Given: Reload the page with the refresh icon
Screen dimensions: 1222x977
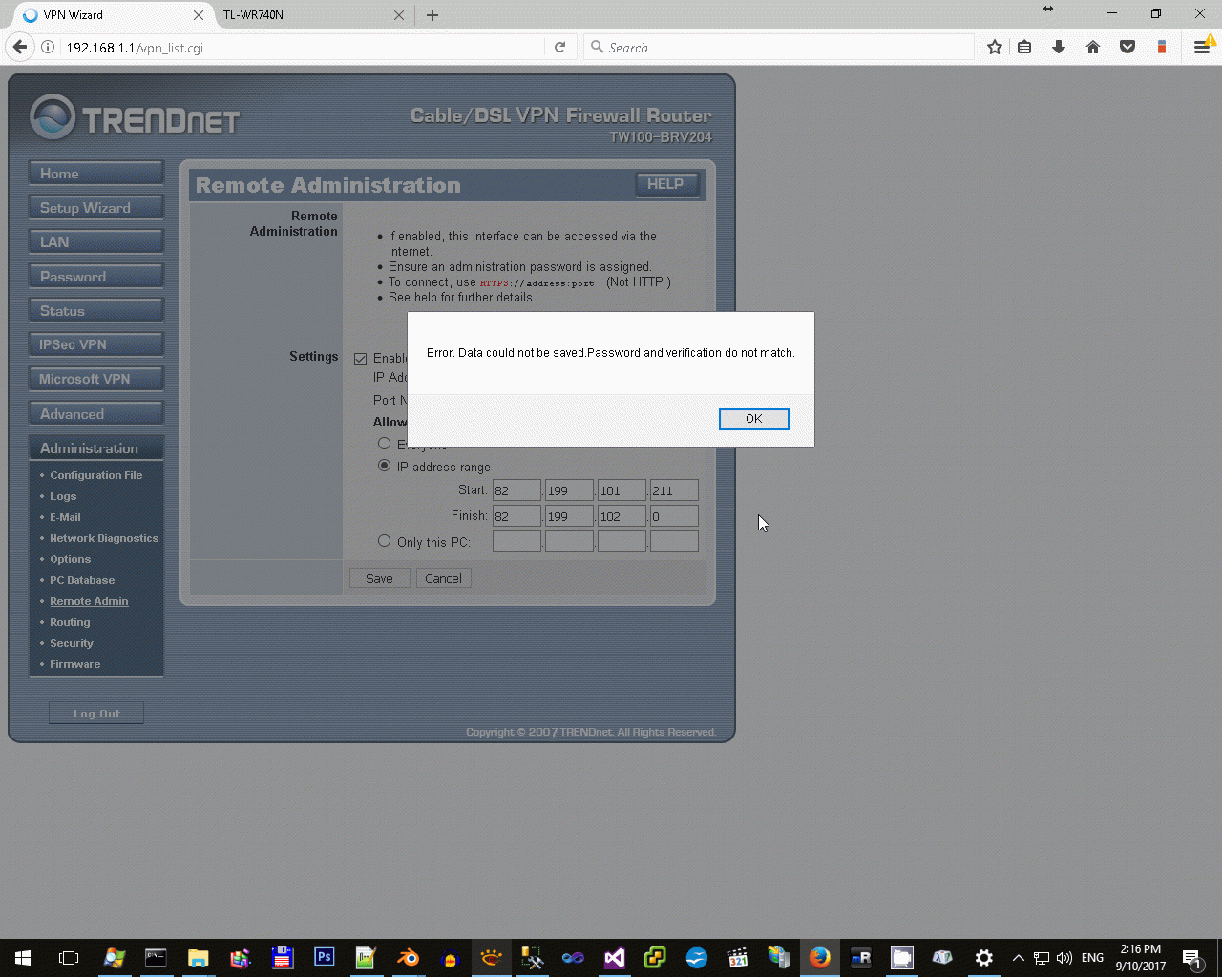Looking at the screenshot, I should [560, 47].
